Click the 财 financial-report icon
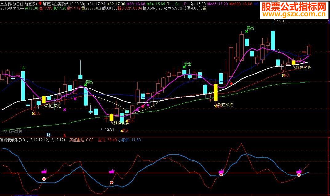The width and height of the screenshot is (330, 196). point(48,135)
